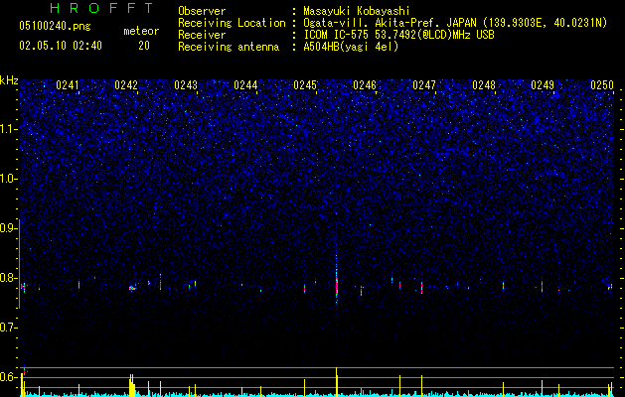Click the bright meteor echo cluster at 0242

click(132, 288)
